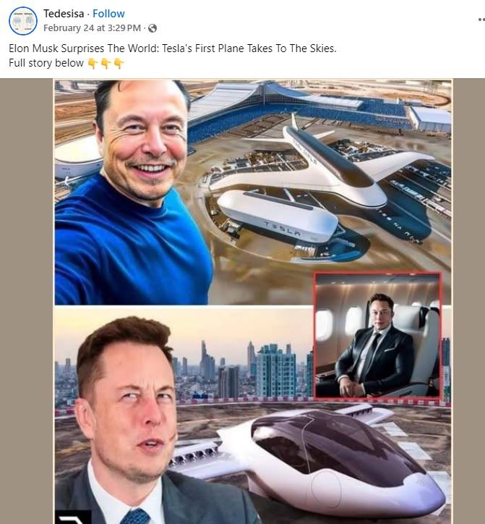
Task: Click the last pointing-down hand emoji
Action: click(x=119, y=63)
